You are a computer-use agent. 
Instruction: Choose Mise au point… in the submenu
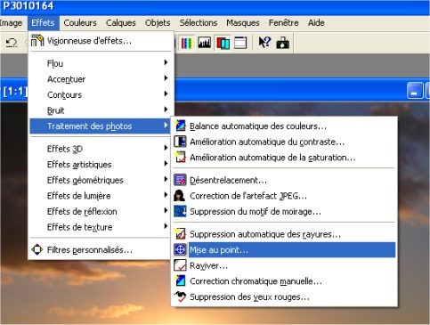pos(284,250)
